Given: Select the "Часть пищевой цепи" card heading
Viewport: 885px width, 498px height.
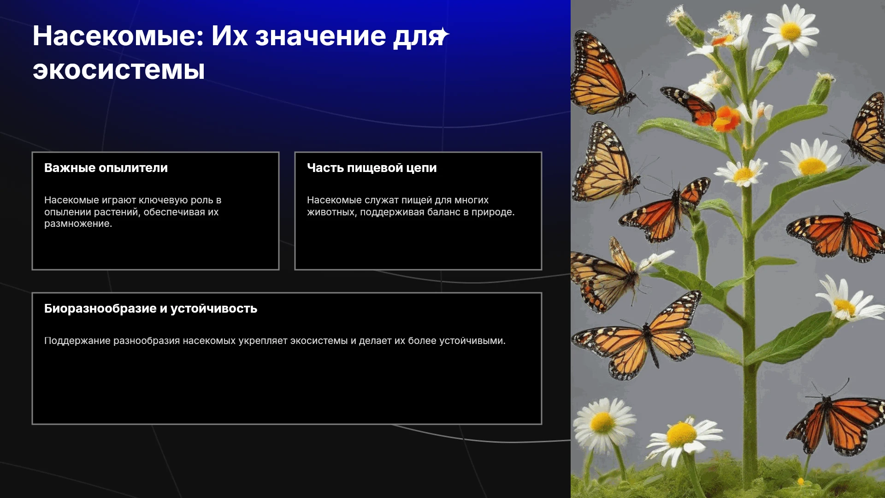Looking at the screenshot, I should (372, 168).
